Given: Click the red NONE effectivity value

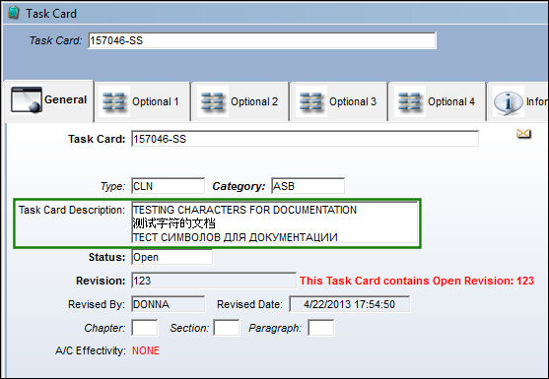Looking at the screenshot, I should (x=146, y=350).
